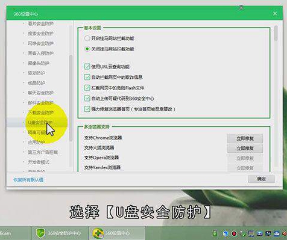Toggle 强力修复浏览器首页 checkbox

87,109
